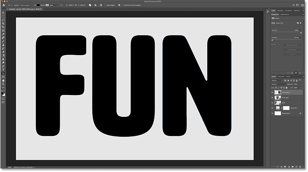
Task: Switch to the Swatches tab
Action: [x=280, y=10]
